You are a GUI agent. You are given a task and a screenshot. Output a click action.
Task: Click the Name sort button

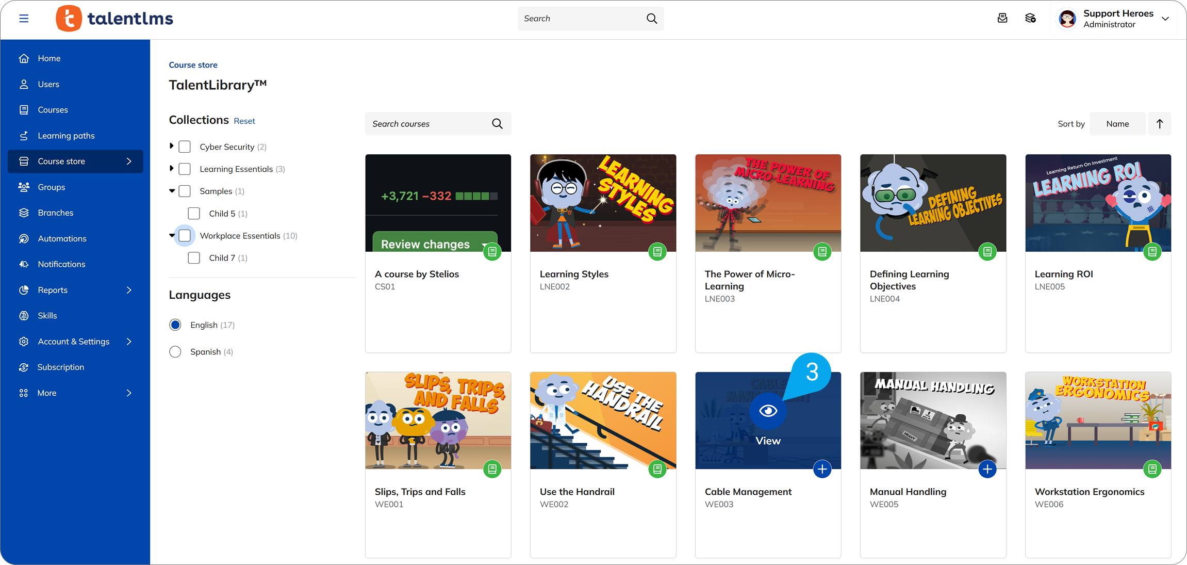coord(1117,123)
